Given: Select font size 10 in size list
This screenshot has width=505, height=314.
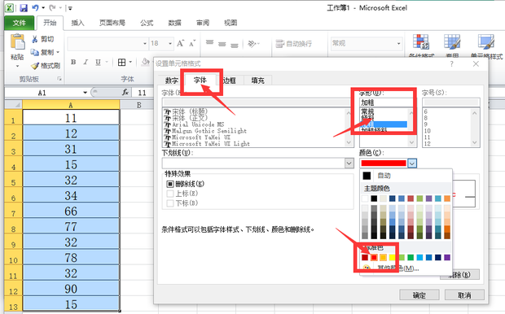Looking at the screenshot, I should pyautogui.click(x=427, y=131).
